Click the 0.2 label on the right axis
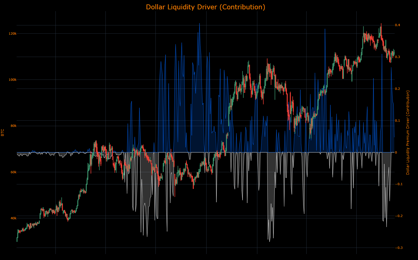 (397, 88)
